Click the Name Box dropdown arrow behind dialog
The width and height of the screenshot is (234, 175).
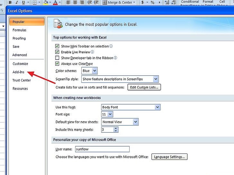click(3, 26)
